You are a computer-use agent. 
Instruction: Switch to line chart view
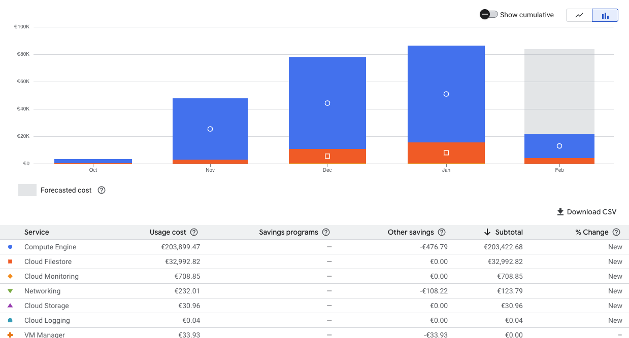point(579,15)
